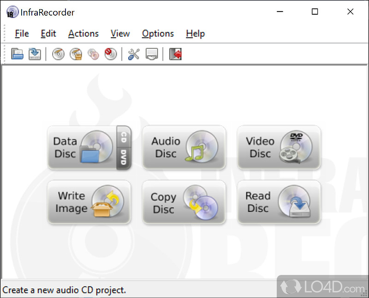The height and width of the screenshot is (298, 369).
Task: Open the View menu
Action: click(x=120, y=34)
